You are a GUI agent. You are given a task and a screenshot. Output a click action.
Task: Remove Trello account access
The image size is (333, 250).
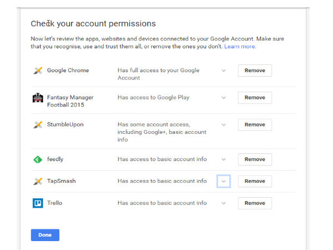[x=255, y=203]
